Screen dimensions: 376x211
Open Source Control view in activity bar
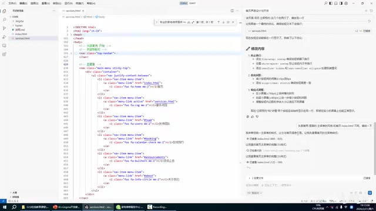[4, 28]
